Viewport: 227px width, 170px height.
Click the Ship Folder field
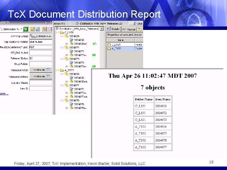click(41, 64)
